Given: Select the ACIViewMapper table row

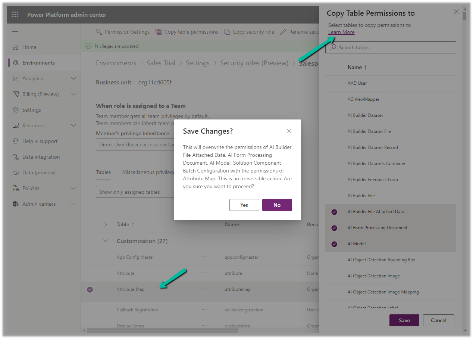Looking at the screenshot, I should 391,99.
